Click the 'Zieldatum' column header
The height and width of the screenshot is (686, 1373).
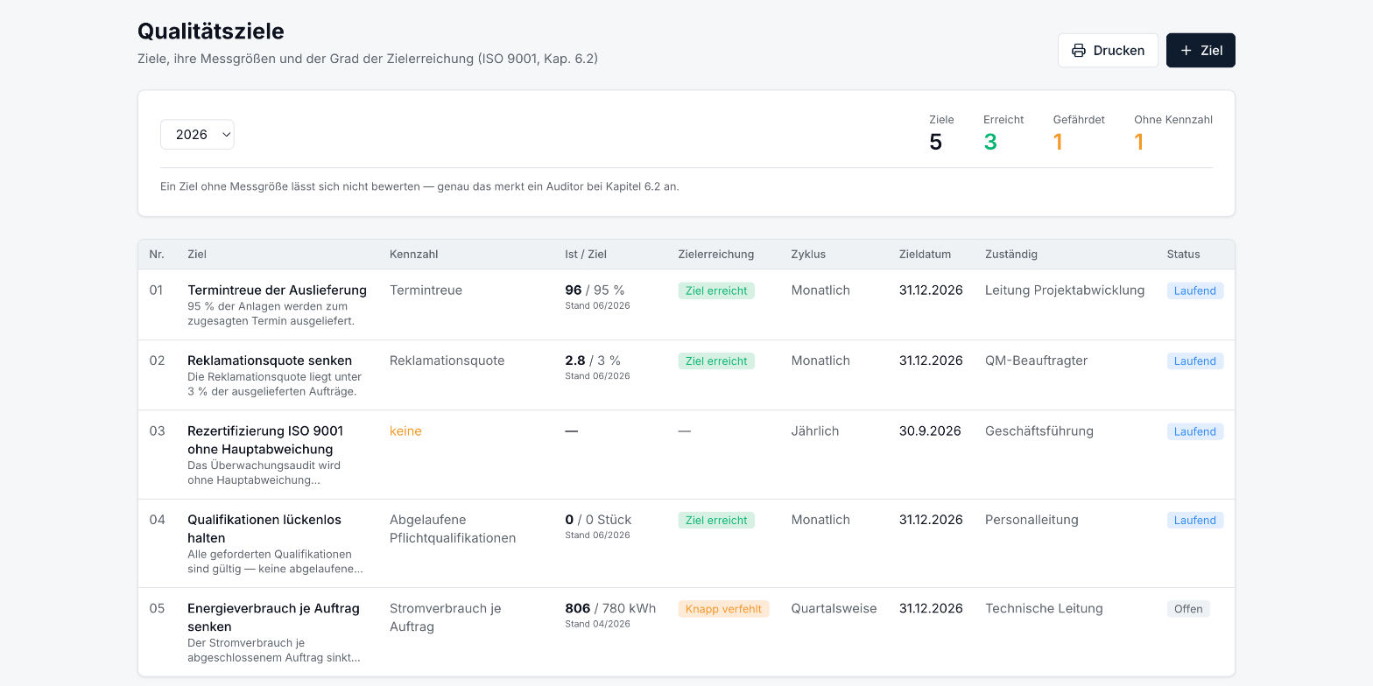pyautogui.click(x=925, y=255)
